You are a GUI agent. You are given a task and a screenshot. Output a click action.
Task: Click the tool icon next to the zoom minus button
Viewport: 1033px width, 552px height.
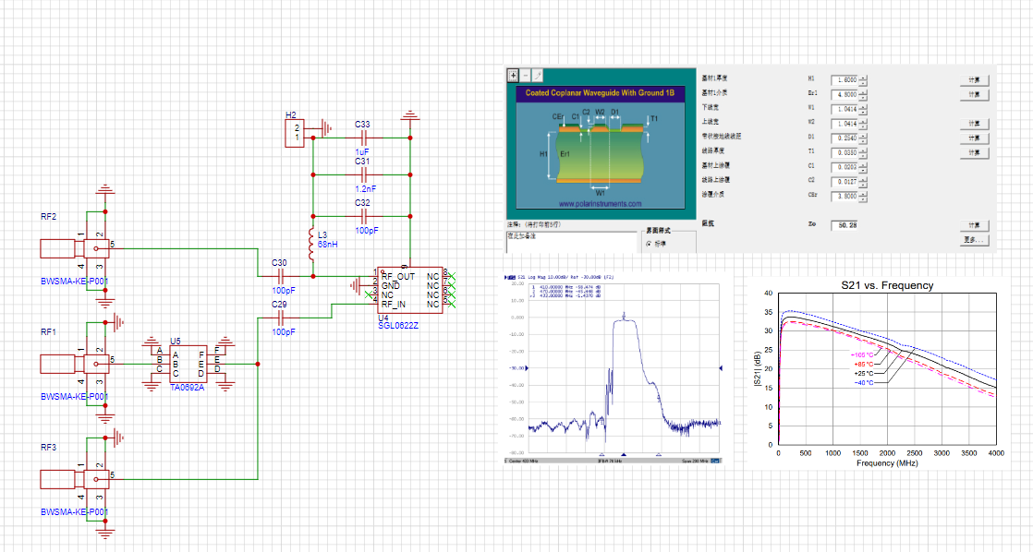[538, 76]
